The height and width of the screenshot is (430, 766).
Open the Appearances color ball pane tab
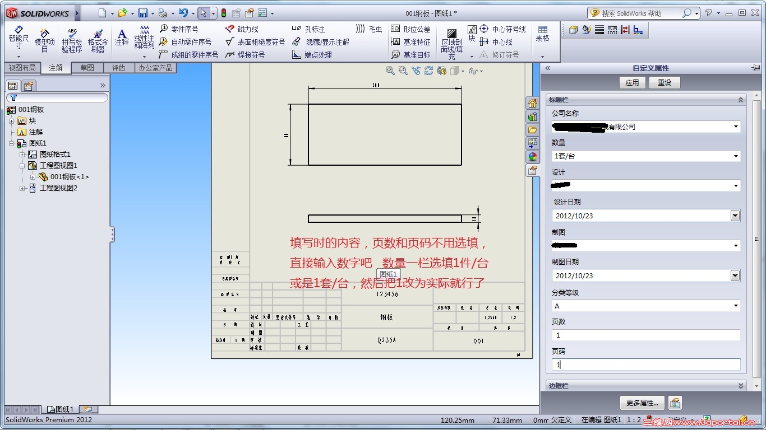point(532,157)
